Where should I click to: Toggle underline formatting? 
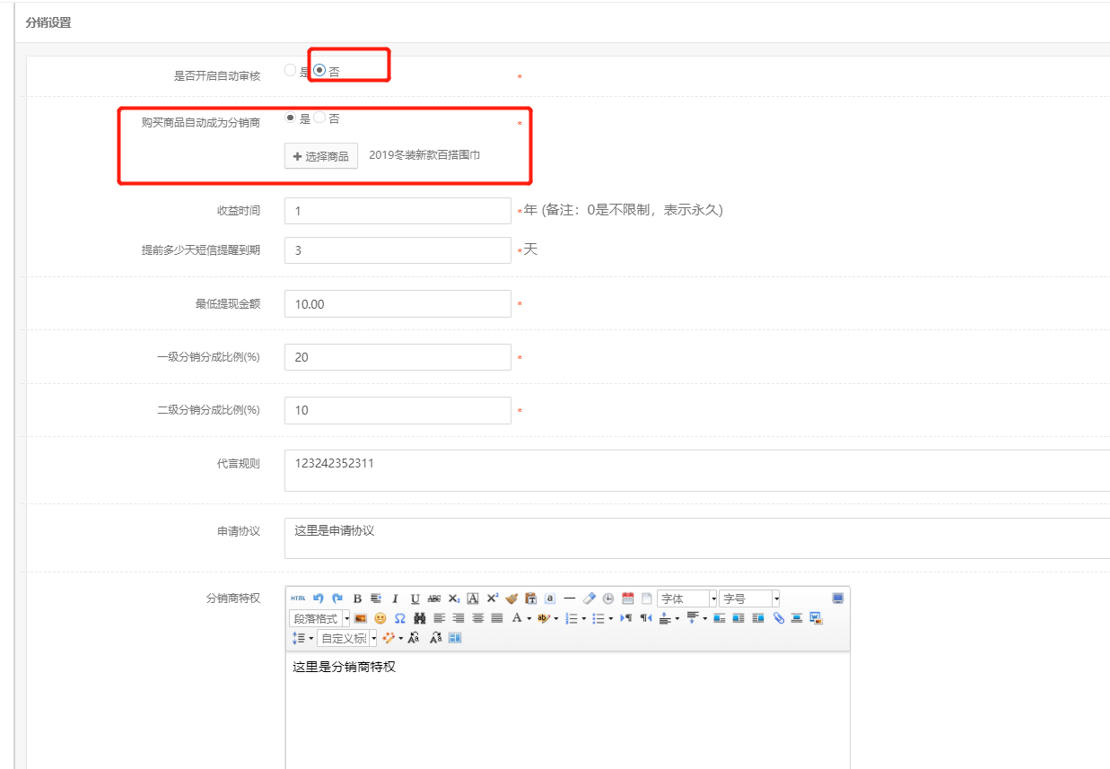pos(415,599)
